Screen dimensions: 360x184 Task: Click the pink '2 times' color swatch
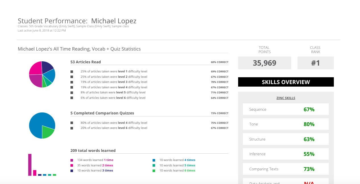click(72, 165)
